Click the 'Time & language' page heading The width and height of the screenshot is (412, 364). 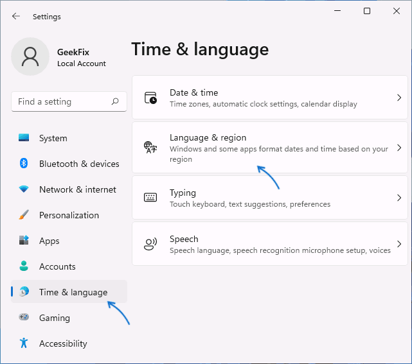tap(200, 49)
